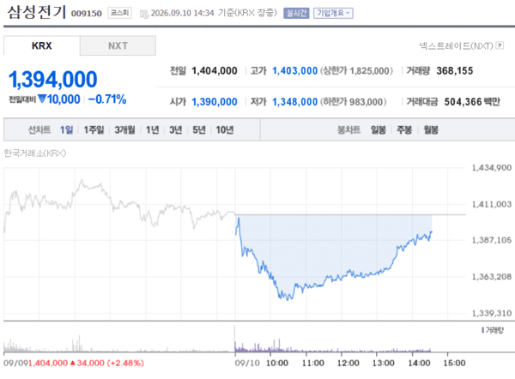515x379 pixels.
Task: Click the 14:00 time axis label
Action: tap(419, 363)
